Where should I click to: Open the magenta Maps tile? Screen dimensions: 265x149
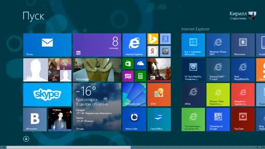(x=128, y=76)
